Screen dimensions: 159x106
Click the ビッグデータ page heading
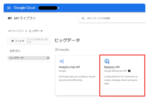(x=67, y=40)
